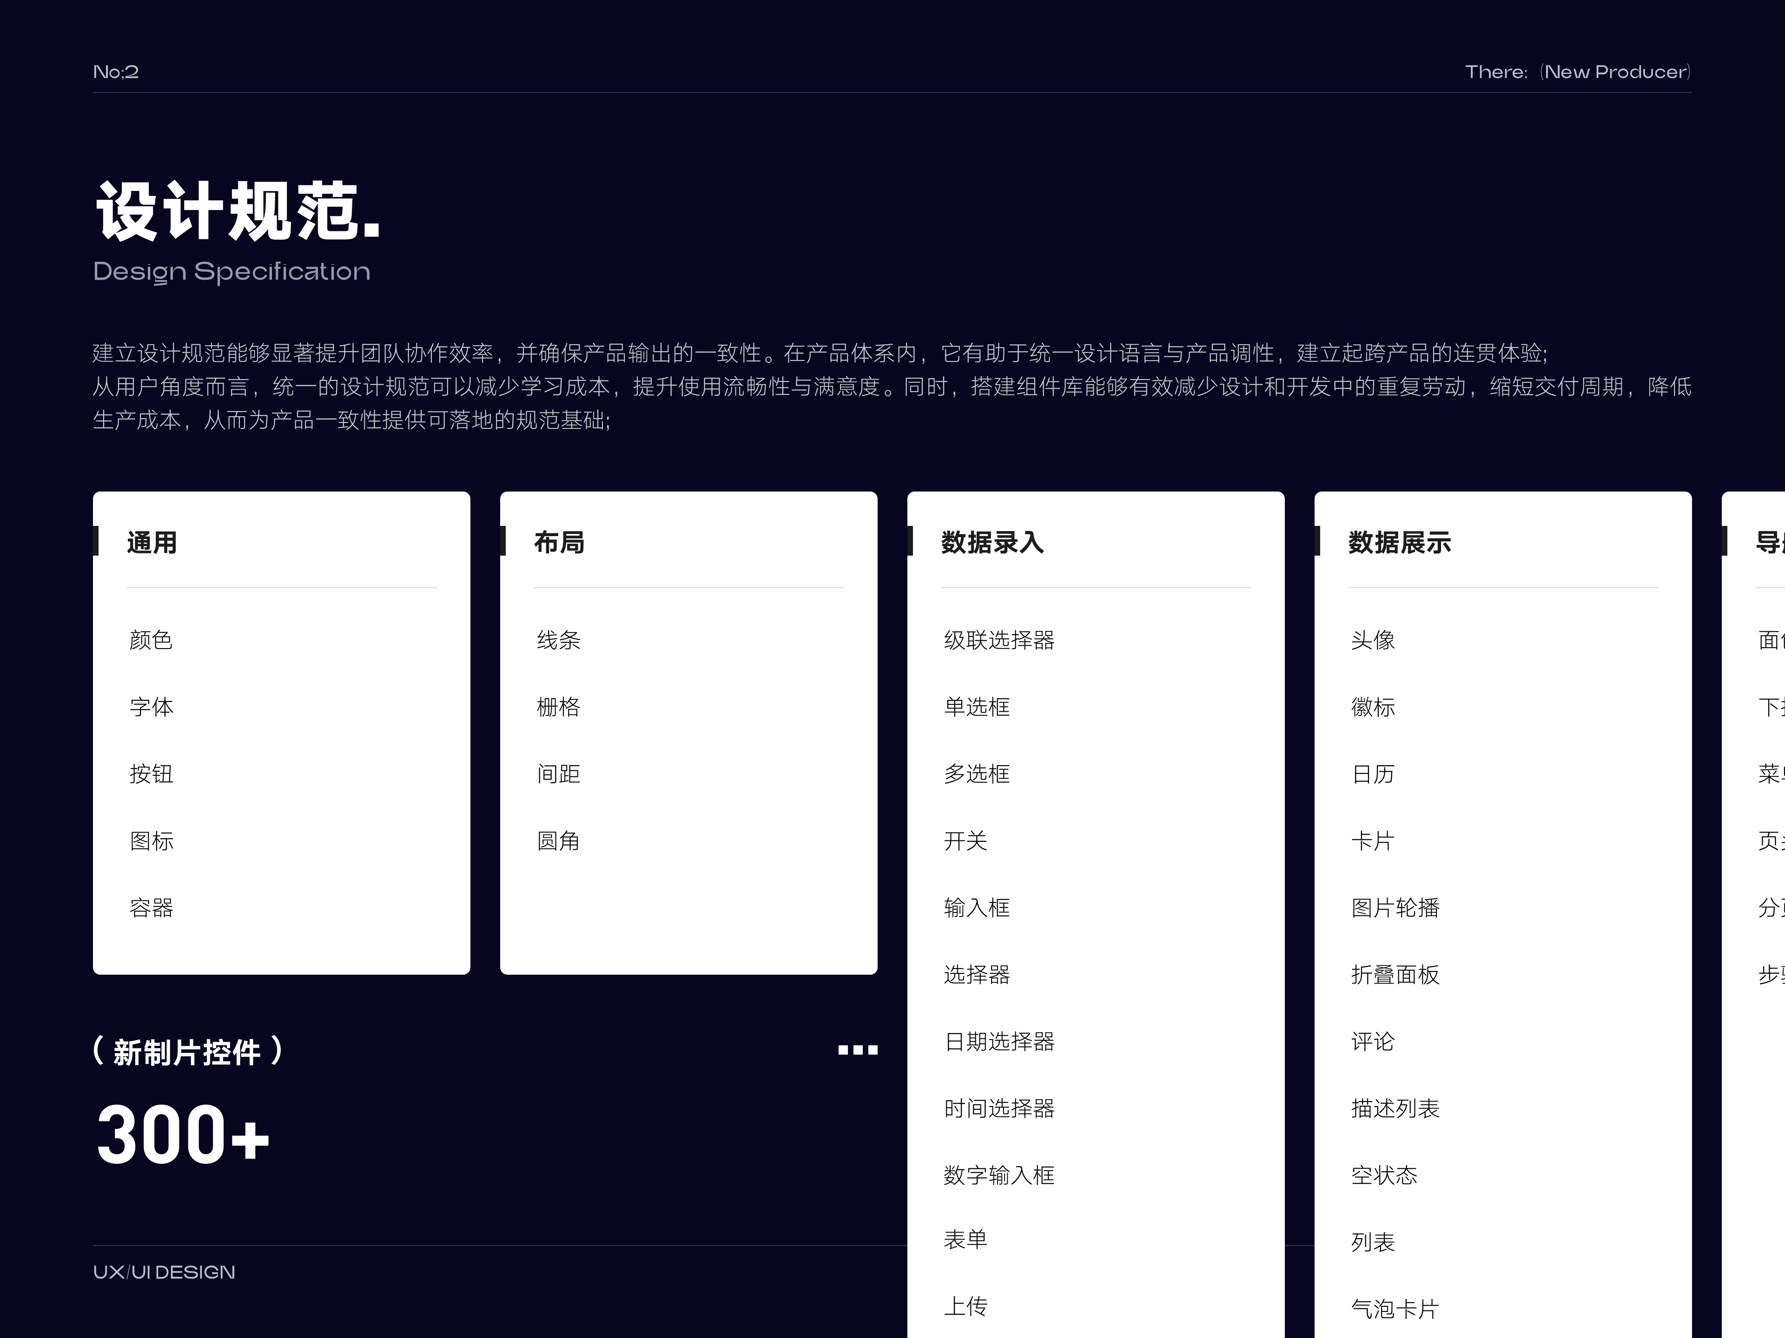Choose 线条 in the 布局 card
This screenshot has width=1785, height=1338.
558,640
